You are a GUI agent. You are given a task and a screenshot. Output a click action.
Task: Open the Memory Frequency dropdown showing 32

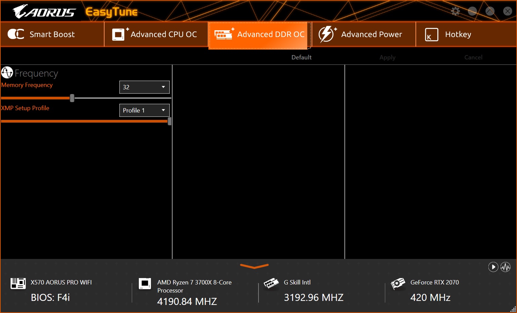145,87
